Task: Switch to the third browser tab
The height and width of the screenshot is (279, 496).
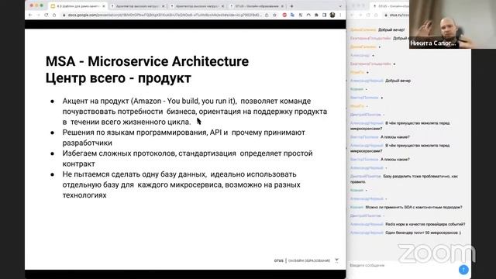Action: 198,6
